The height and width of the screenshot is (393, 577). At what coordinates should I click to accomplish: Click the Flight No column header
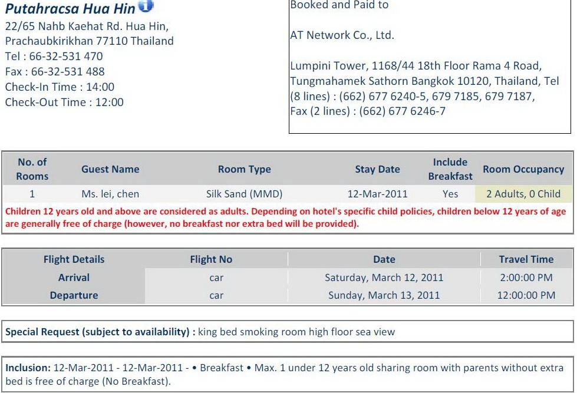click(211, 259)
